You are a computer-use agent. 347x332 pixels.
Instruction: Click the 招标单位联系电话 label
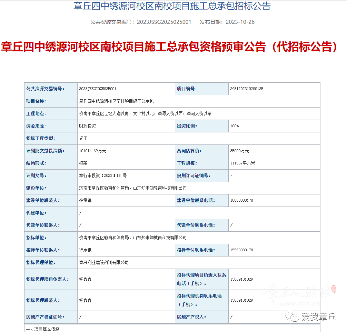pos(196,250)
